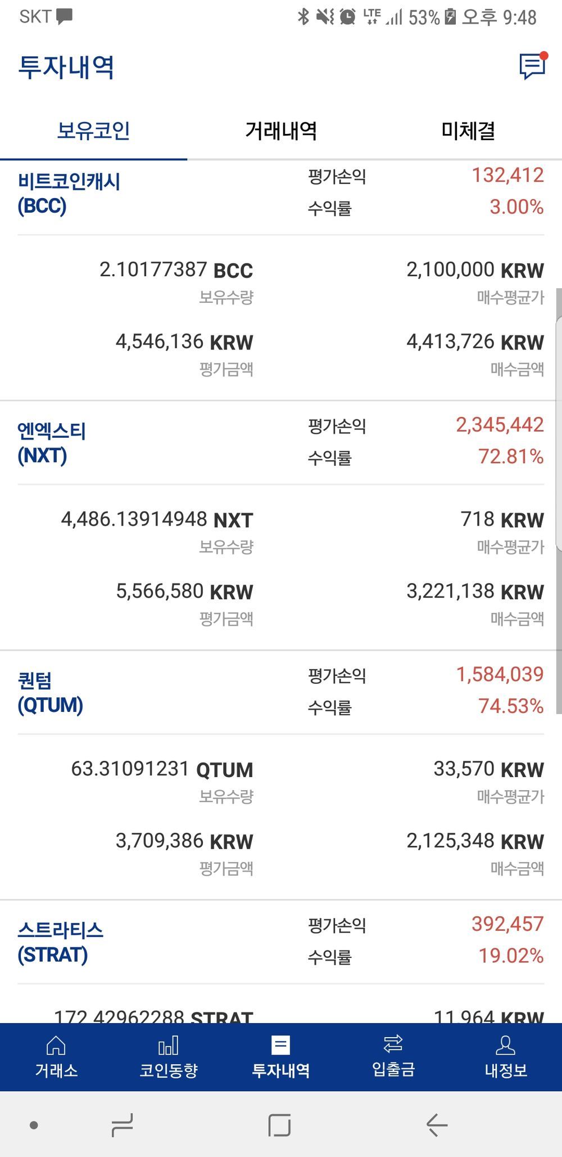562x1157 pixels.
Task: Tap the SKT message notification icon
Action: pos(65,16)
